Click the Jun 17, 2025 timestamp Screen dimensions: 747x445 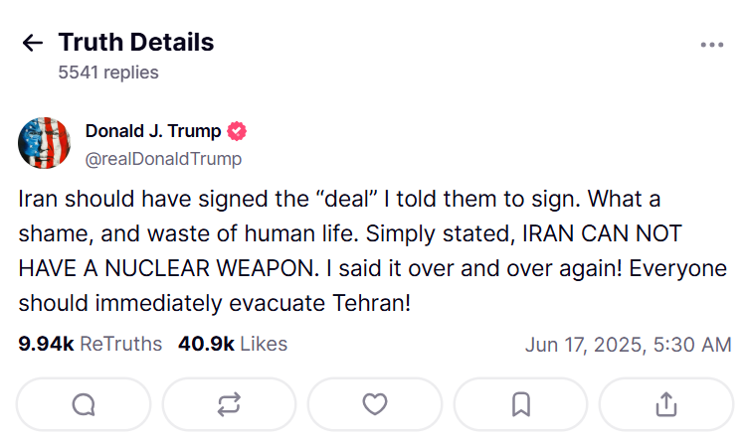[x=628, y=345]
